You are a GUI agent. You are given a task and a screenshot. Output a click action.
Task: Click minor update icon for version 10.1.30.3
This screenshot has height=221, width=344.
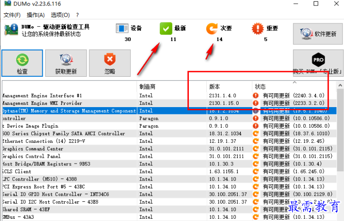coord(256,164)
